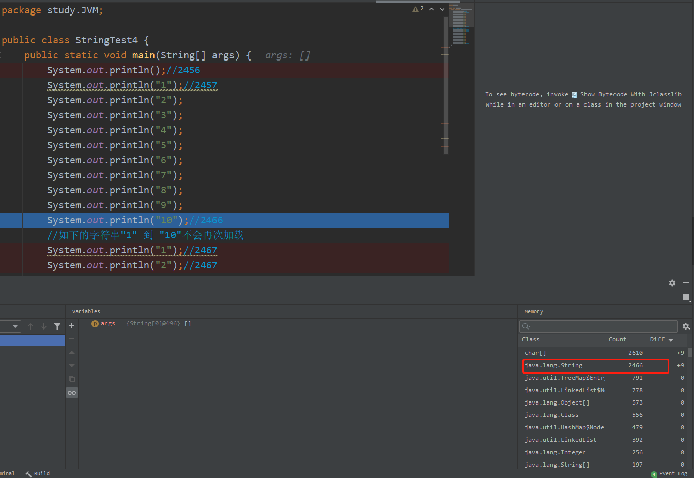
Task: Select the java.lang.Integer row
Action: point(603,452)
